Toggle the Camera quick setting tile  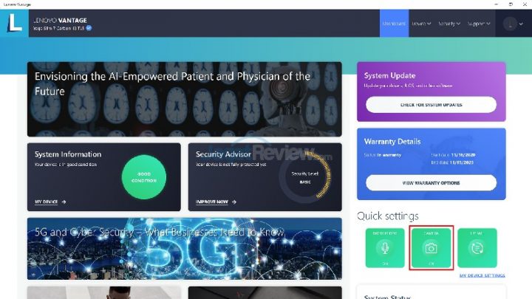(x=431, y=248)
